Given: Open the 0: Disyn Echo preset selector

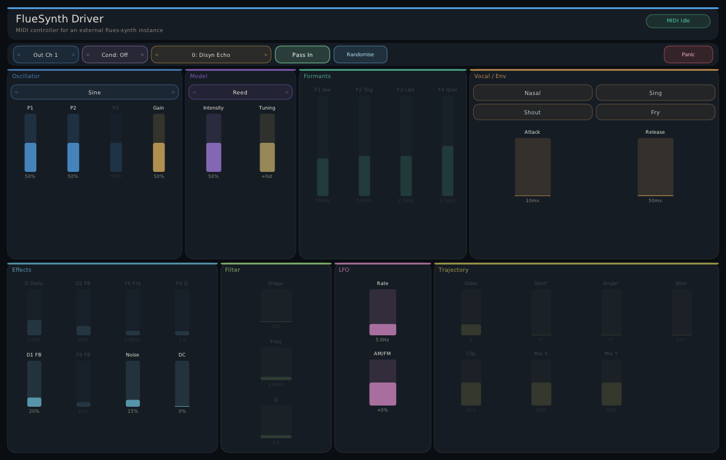Looking at the screenshot, I should click(211, 54).
